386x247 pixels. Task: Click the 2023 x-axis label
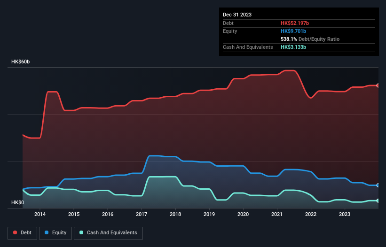tap(345, 214)
